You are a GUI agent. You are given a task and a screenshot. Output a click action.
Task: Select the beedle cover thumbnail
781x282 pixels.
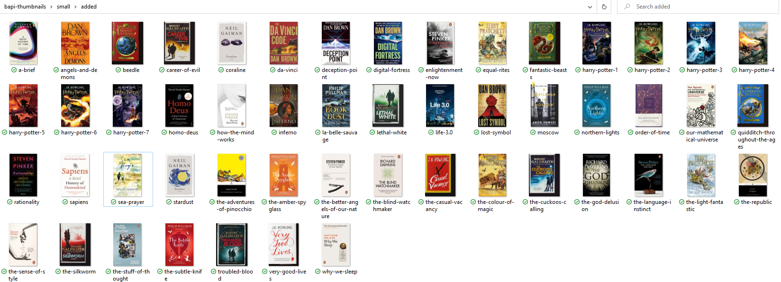click(127, 43)
